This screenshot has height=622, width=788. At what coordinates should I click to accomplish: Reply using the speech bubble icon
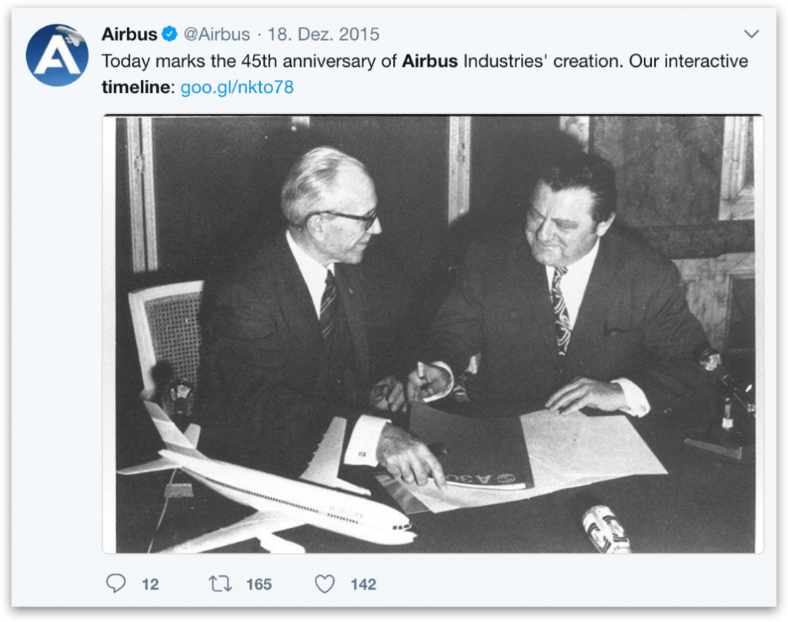click(x=115, y=584)
